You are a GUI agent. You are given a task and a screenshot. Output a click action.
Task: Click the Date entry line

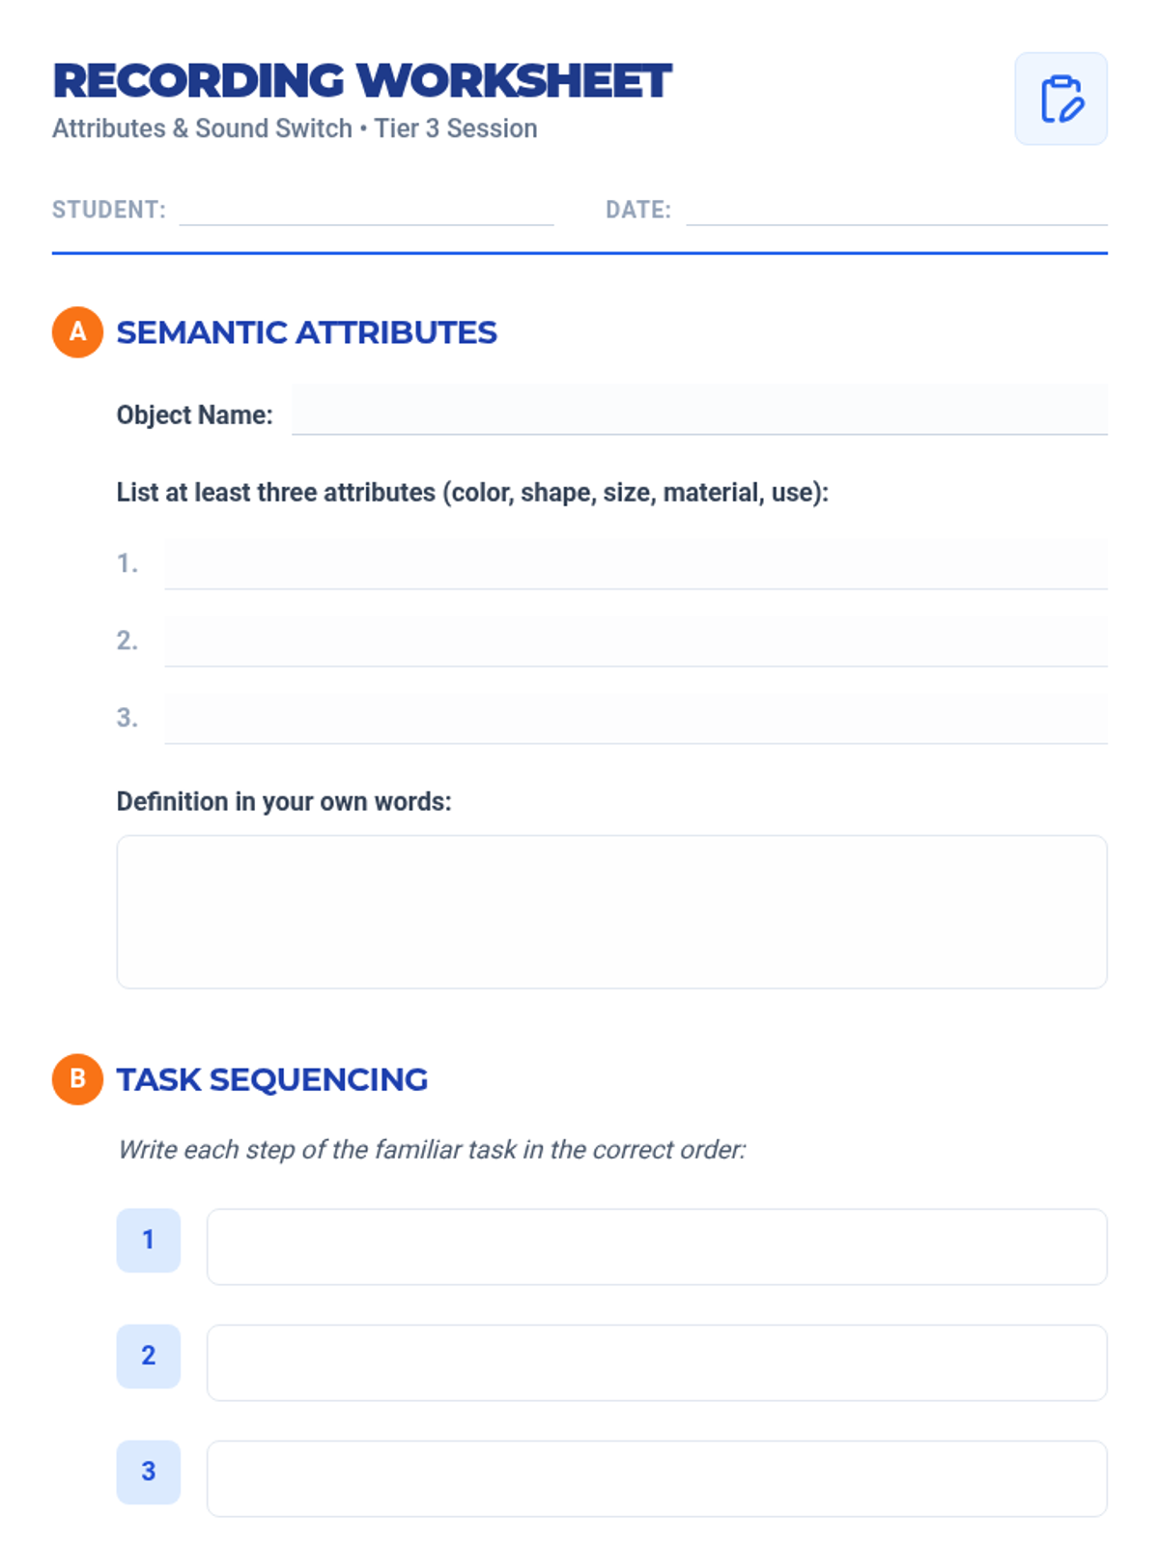[x=895, y=211]
